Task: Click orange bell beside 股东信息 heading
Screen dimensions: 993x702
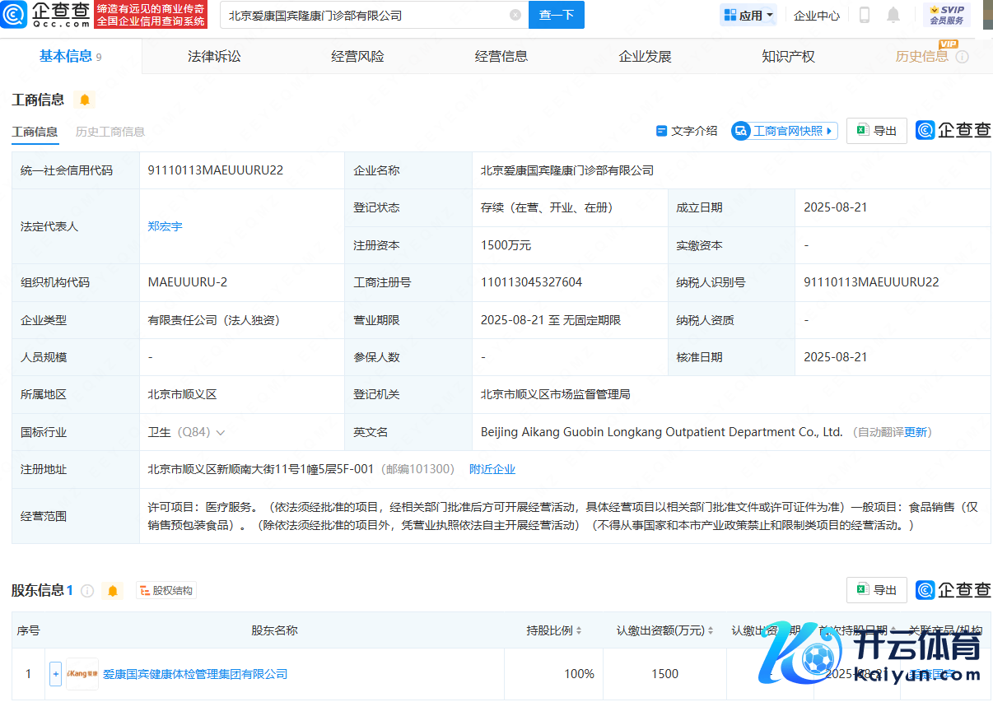Action: tap(113, 591)
